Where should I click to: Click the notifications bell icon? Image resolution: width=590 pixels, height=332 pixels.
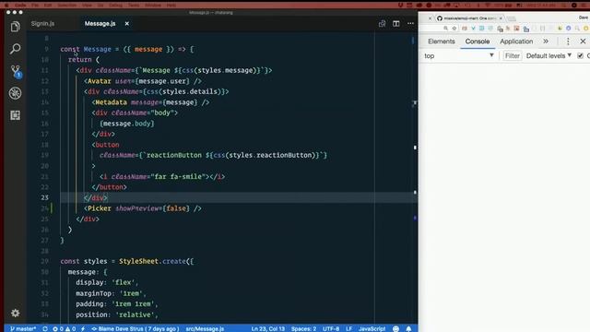pyautogui.click(x=408, y=328)
